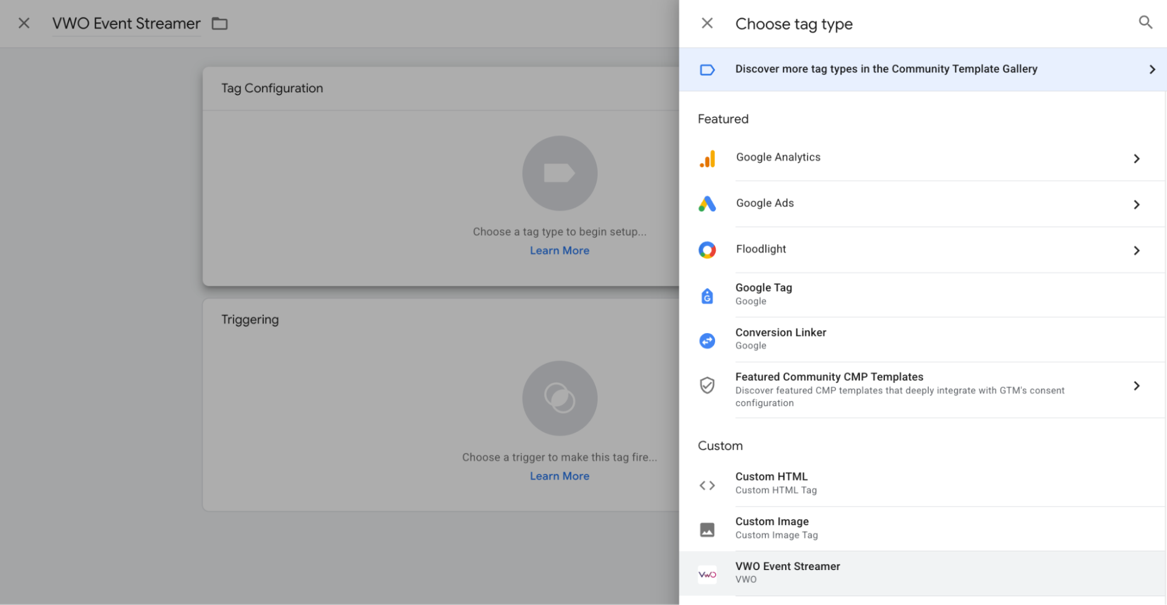Click the 'Custom Image Tag' subtitle

click(x=776, y=535)
